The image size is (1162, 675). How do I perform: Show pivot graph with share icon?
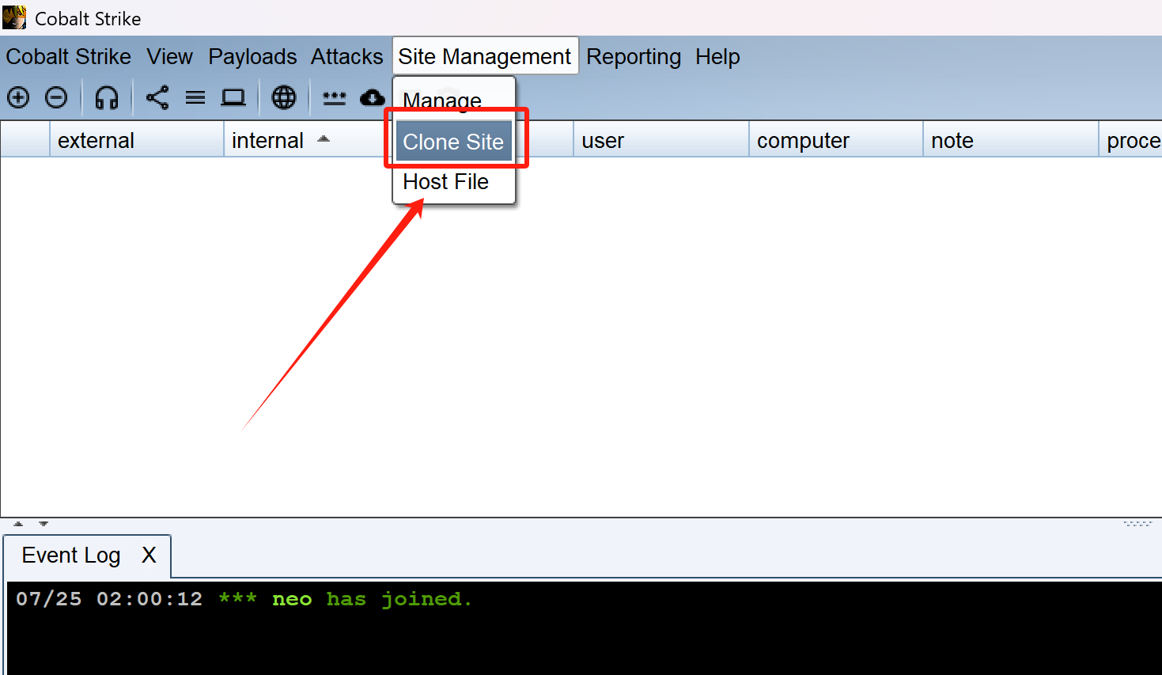point(157,97)
